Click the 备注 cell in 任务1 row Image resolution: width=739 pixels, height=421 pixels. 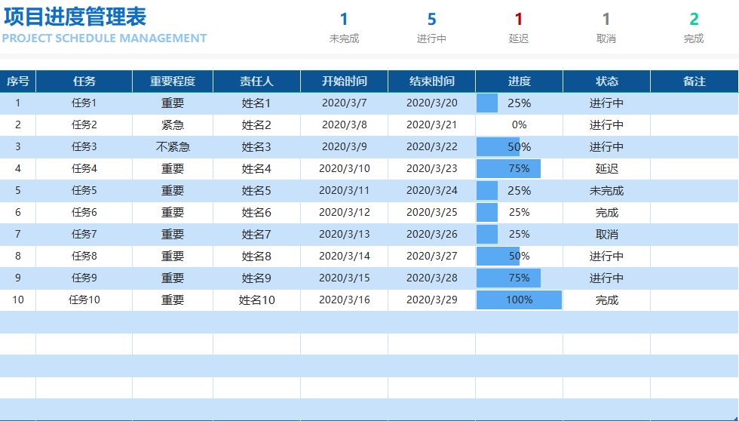point(695,103)
